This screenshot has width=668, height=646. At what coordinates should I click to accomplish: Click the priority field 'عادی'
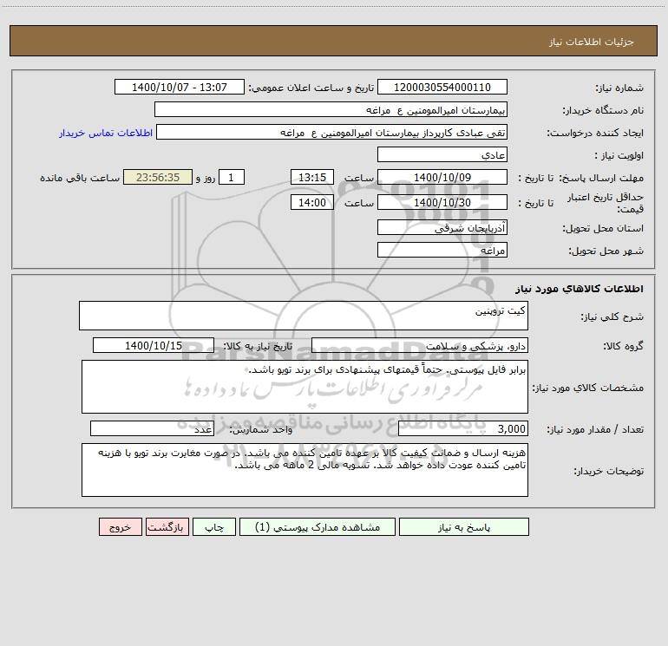coord(442,154)
